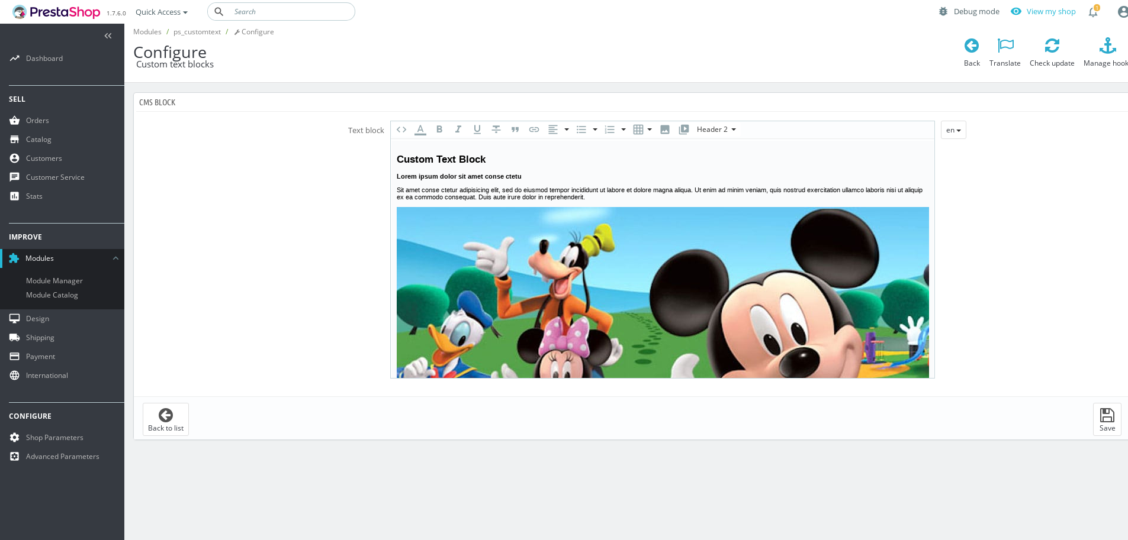Expand numbered list style options
The height and width of the screenshot is (540, 1128).
(x=624, y=130)
